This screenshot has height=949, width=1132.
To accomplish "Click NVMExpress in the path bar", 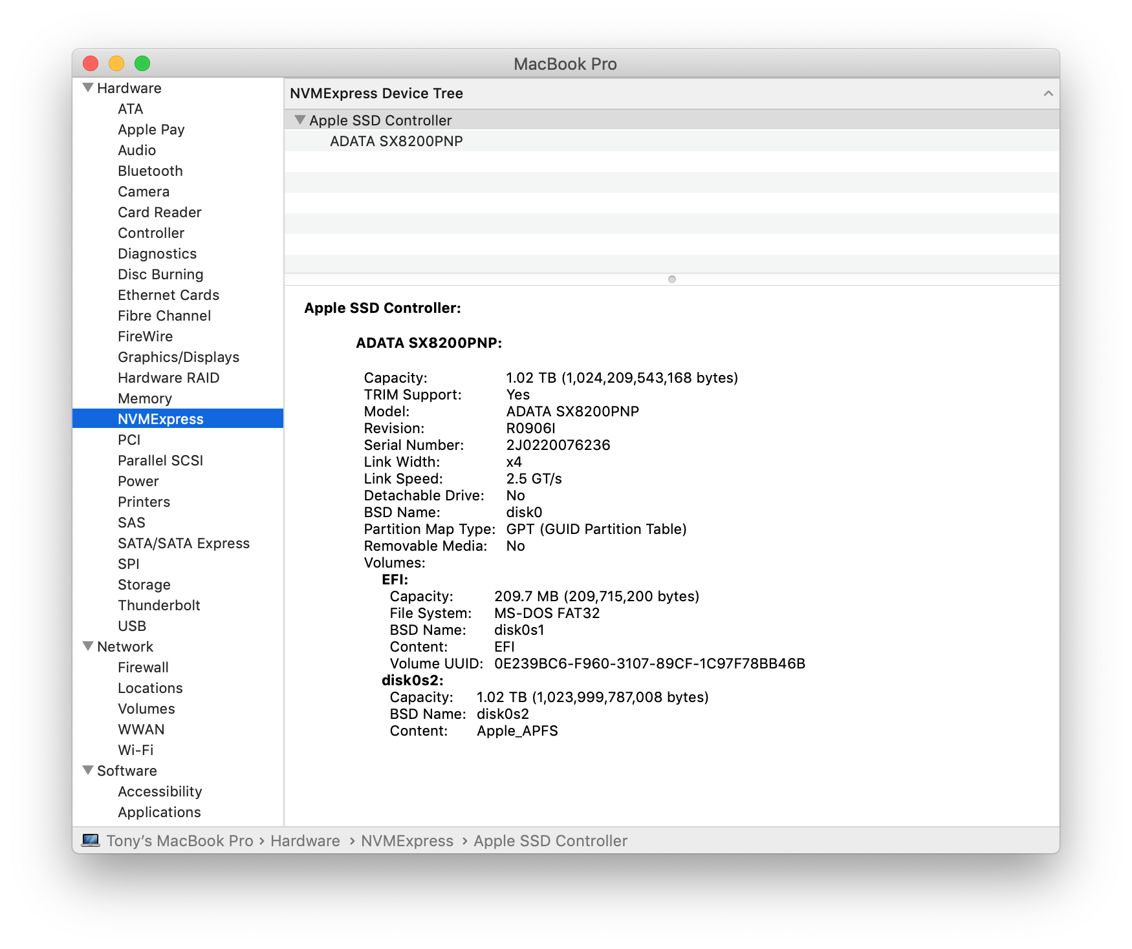I will coord(407,840).
